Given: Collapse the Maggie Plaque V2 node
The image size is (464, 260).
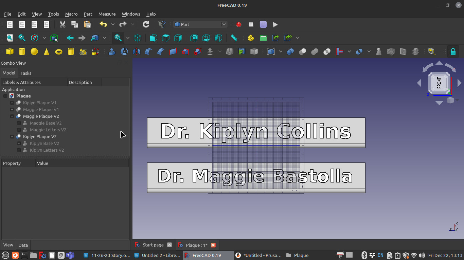Looking at the screenshot, I should (12, 116).
